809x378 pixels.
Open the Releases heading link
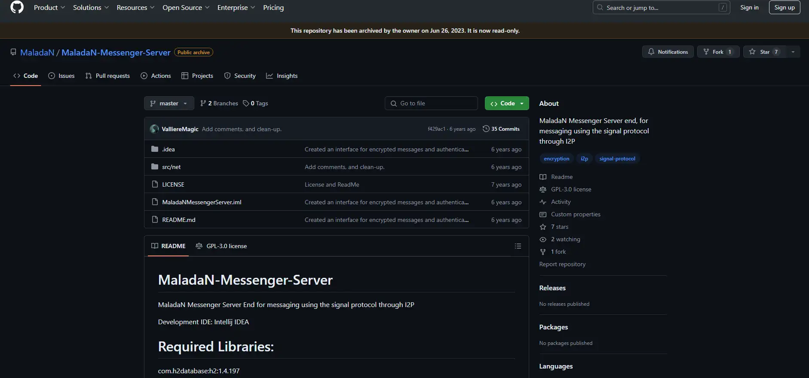(x=552, y=288)
